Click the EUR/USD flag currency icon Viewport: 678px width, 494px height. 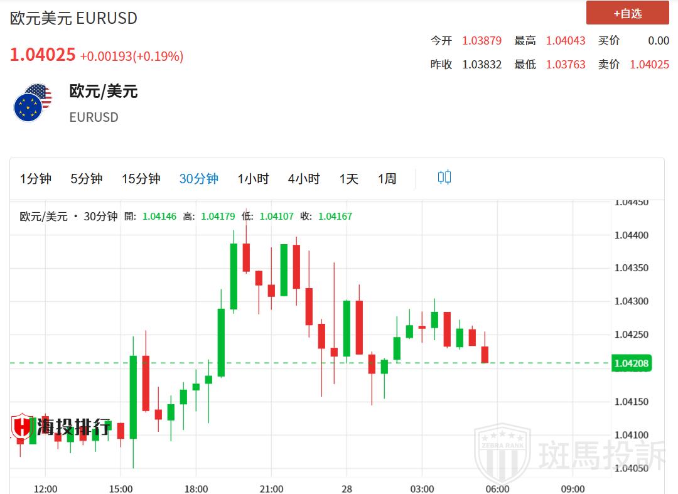click(x=33, y=102)
